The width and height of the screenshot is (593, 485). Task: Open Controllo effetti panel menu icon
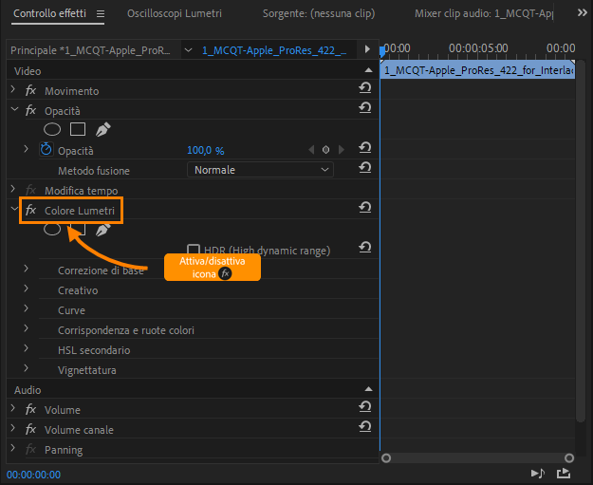[101, 14]
